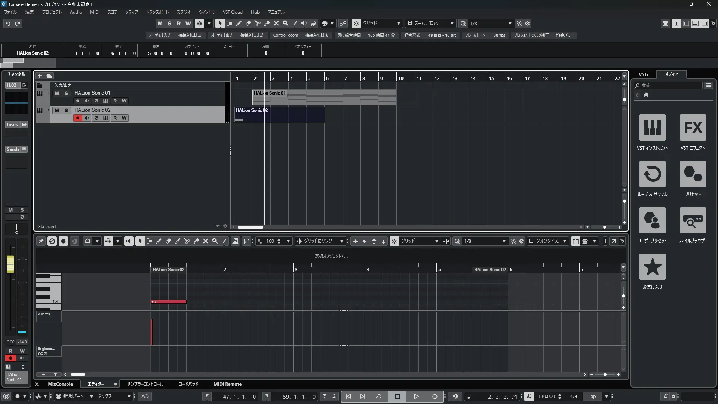Image resolution: width=718 pixels, height=404 pixels.
Task: Open VST Effects (FX) media tile
Action: point(693,128)
